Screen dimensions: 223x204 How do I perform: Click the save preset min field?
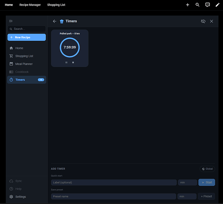[187, 196]
